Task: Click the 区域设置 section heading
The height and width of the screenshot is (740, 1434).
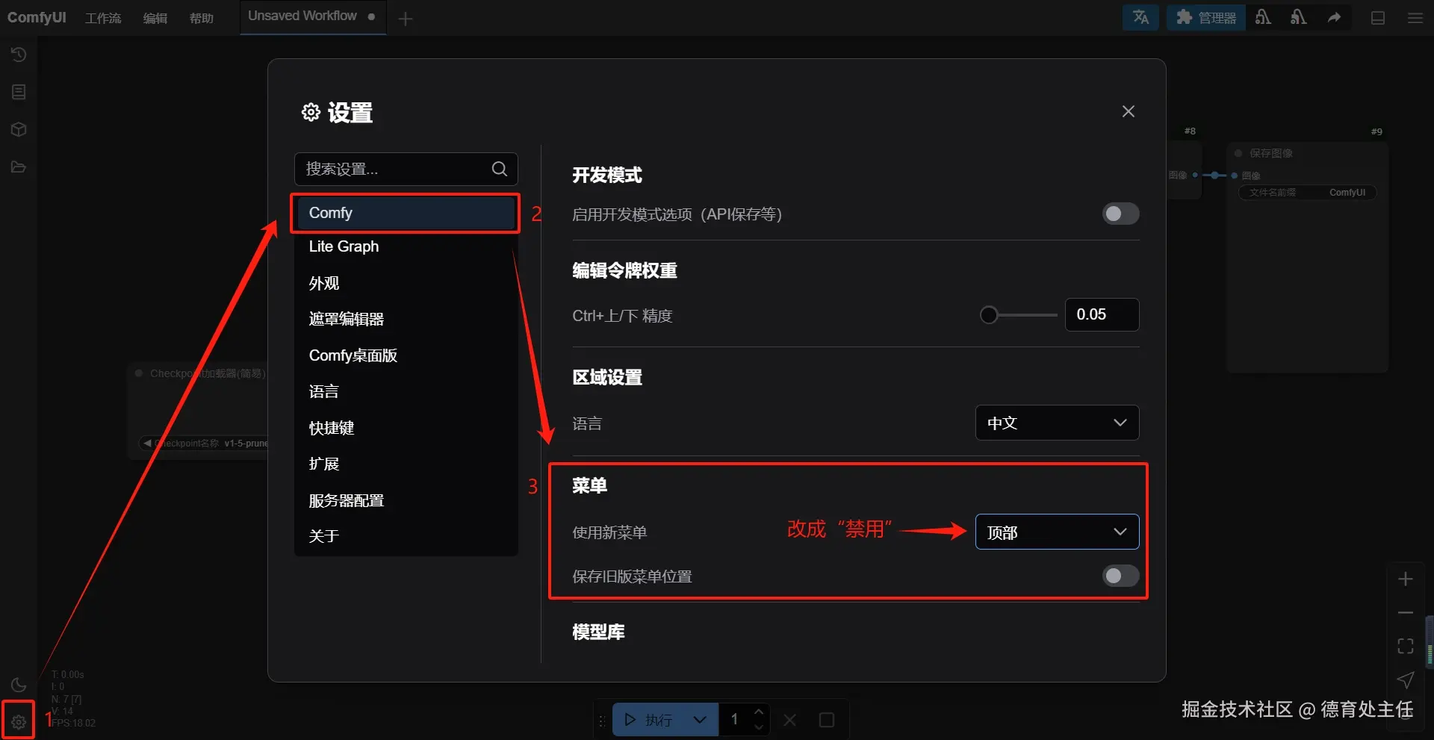Action: [607, 377]
